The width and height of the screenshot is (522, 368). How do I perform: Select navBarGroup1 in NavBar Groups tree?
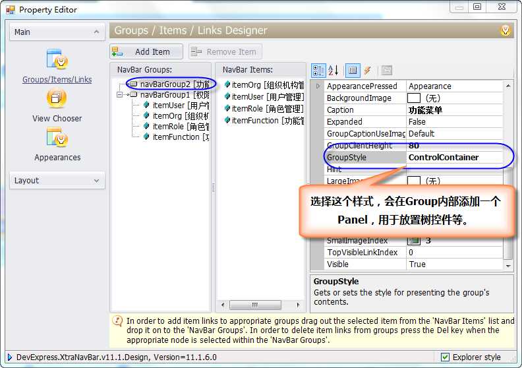[175, 94]
